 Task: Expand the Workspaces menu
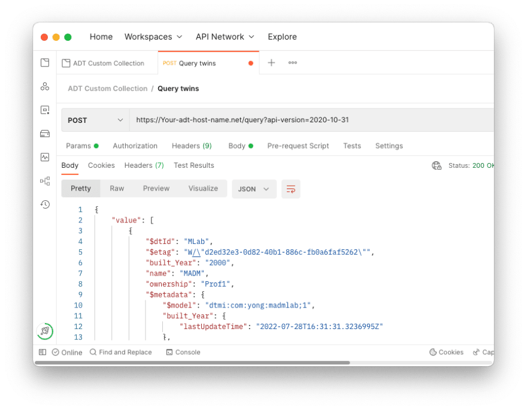point(153,37)
